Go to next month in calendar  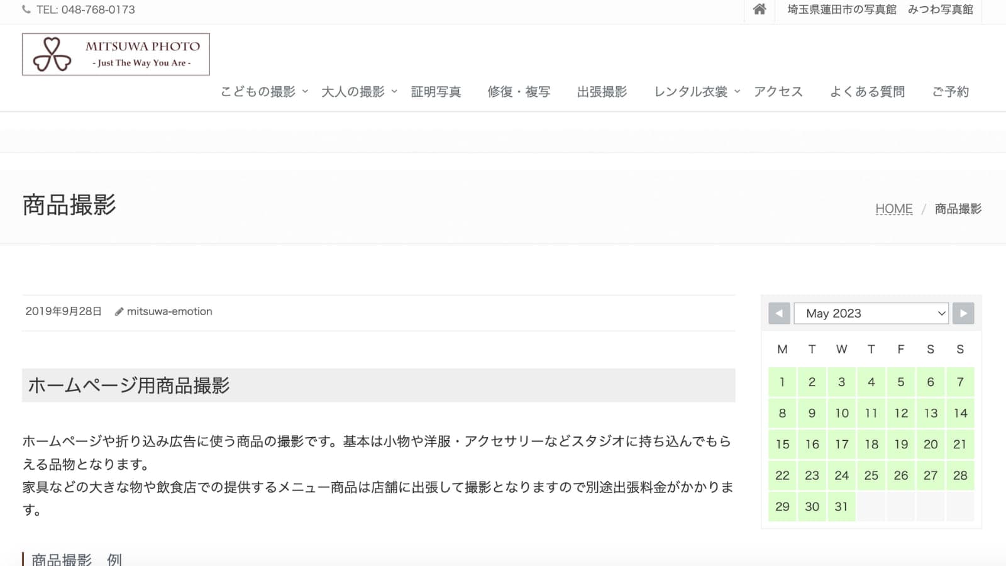point(963,313)
